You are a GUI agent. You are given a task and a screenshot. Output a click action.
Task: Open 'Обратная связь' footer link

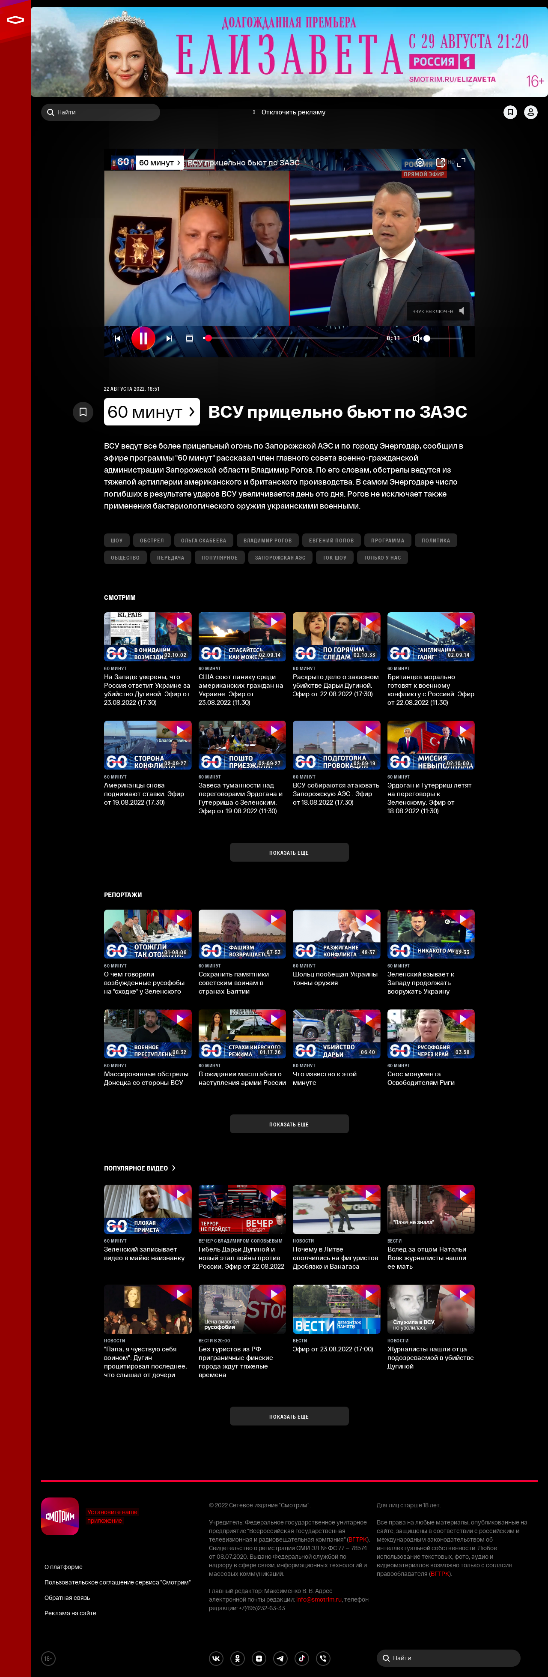coord(67,1598)
